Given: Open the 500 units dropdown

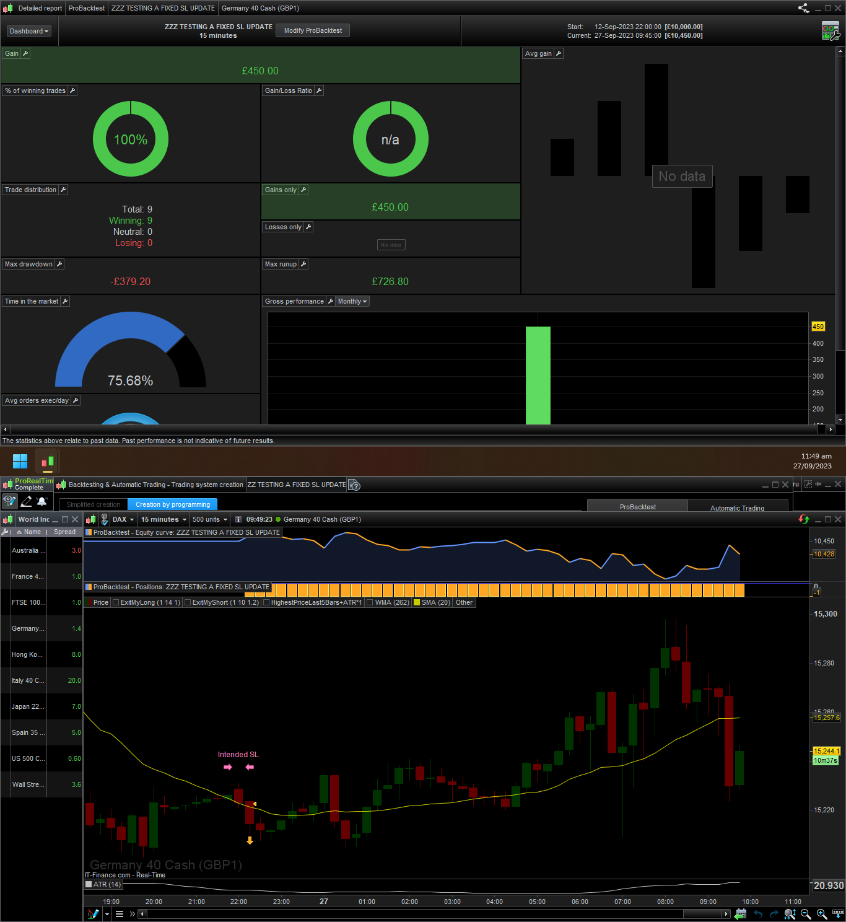Looking at the screenshot, I should pyautogui.click(x=210, y=519).
